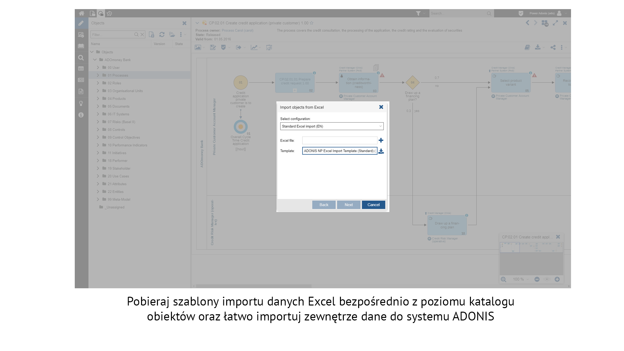Sort by the Version column header
Screen dimensions: 624x351
(159, 44)
